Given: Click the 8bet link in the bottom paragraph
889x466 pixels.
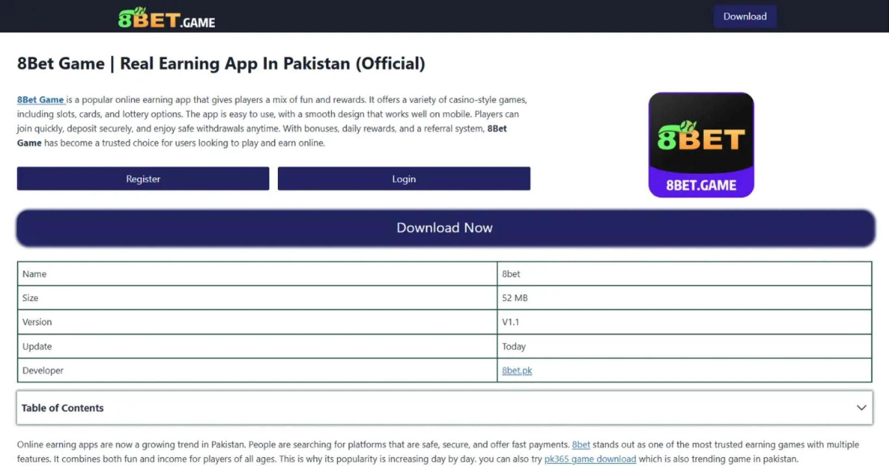Looking at the screenshot, I should pyautogui.click(x=581, y=444).
